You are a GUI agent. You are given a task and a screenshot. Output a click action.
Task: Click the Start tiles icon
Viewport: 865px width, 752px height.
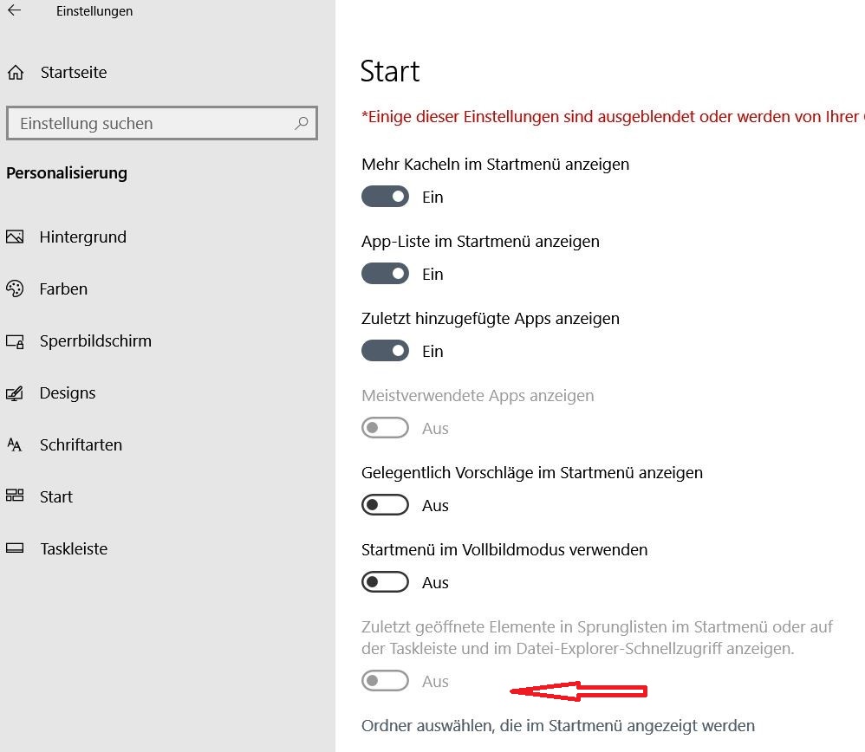[15, 496]
